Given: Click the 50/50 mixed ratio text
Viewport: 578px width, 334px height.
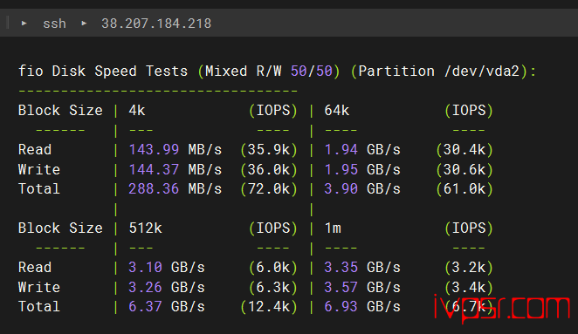Looking at the screenshot, I should (x=312, y=71).
